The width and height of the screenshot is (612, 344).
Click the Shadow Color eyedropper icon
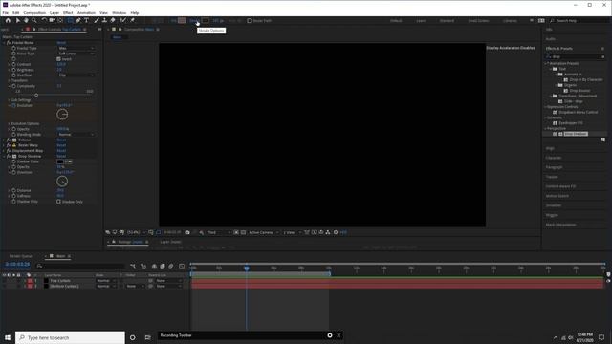(x=69, y=161)
